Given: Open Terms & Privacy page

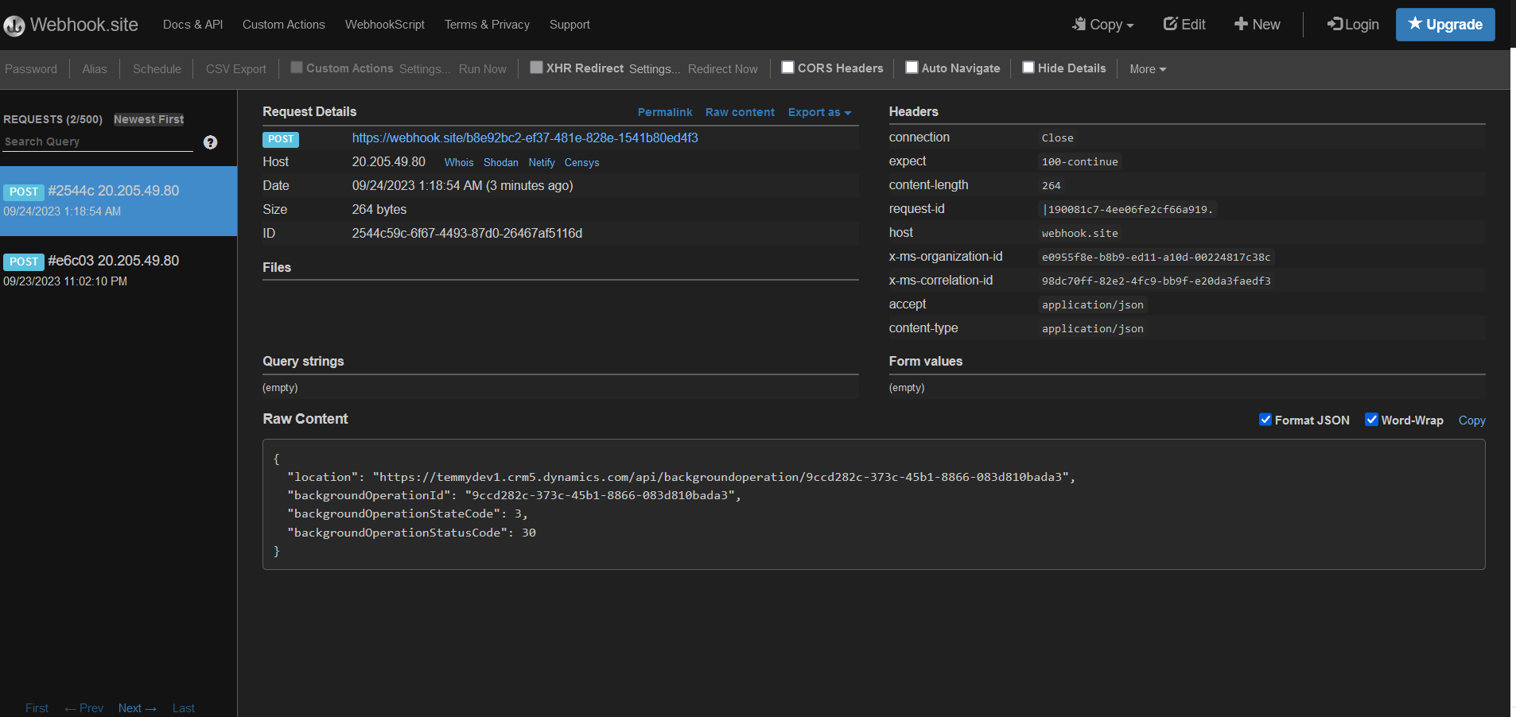Looking at the screenshot, I should point(487,25).
